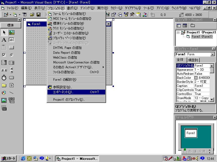Viewport: 217px width, 162px height.
Task: Select the CheckBox control tool
Action: click(x=4, y=55)
